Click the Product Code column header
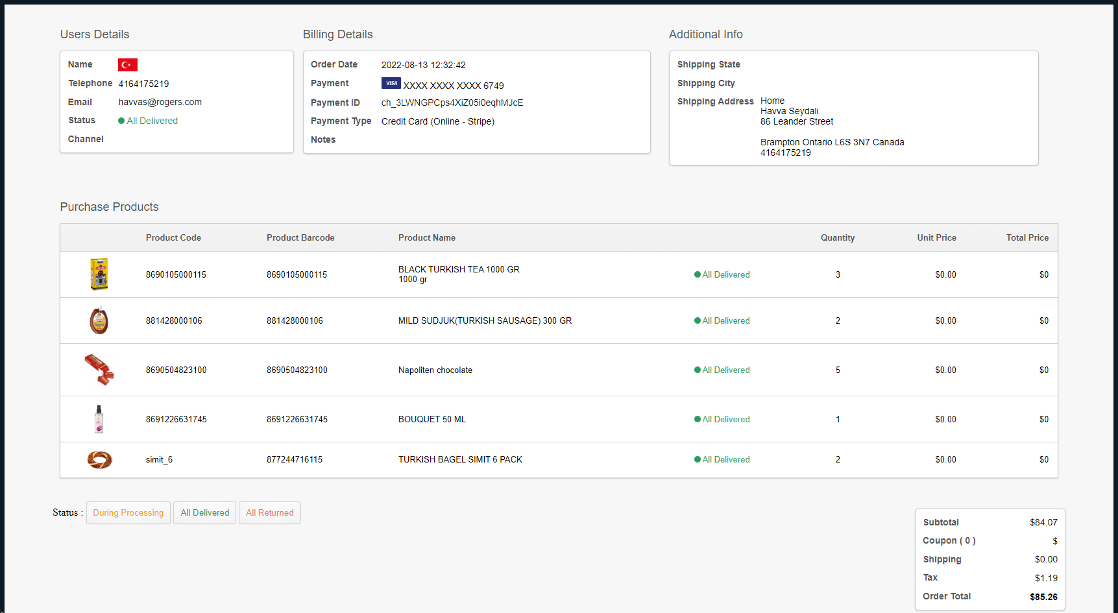The width and height of the screenshot is (1118, 613). (x=173, y=237)
